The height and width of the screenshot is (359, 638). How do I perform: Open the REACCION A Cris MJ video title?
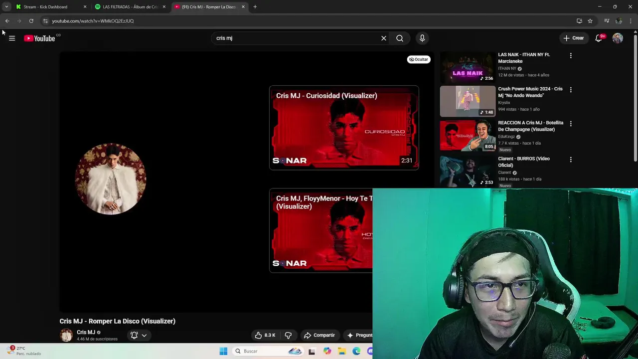[x=530, y=126]
